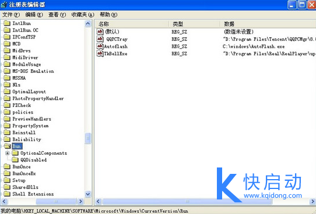
Task: Click the value pane scroll left arrow
Action: [x=98, y=201]
